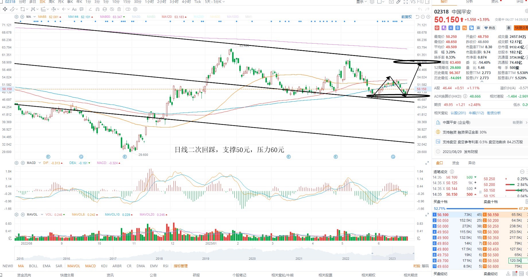Open the info icon next to 逐笔成交

tap(452, 172)
